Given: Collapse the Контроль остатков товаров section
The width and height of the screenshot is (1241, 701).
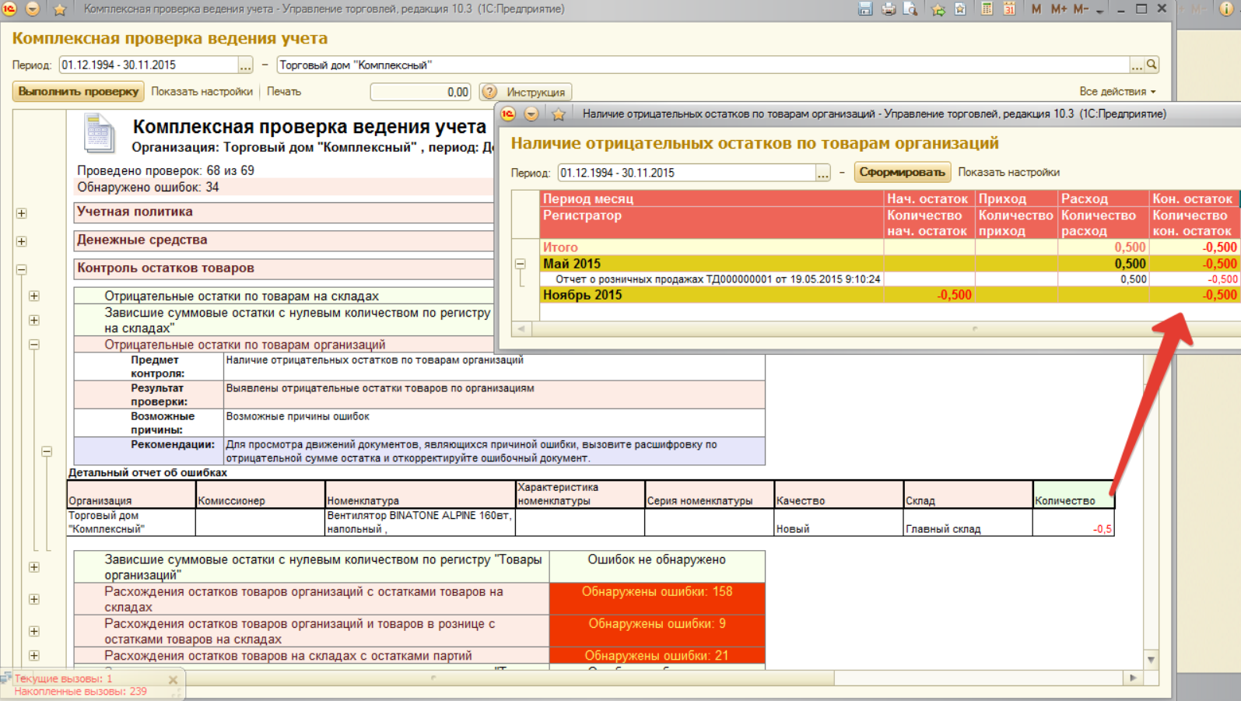Looking at the screenshot, I should (x=22, y=269).
